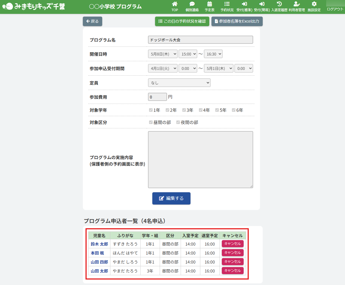The height and width of the screenshot is (285, 345).
Task: Toggle the 1年 grade checkbox
Action: [151, 110]
